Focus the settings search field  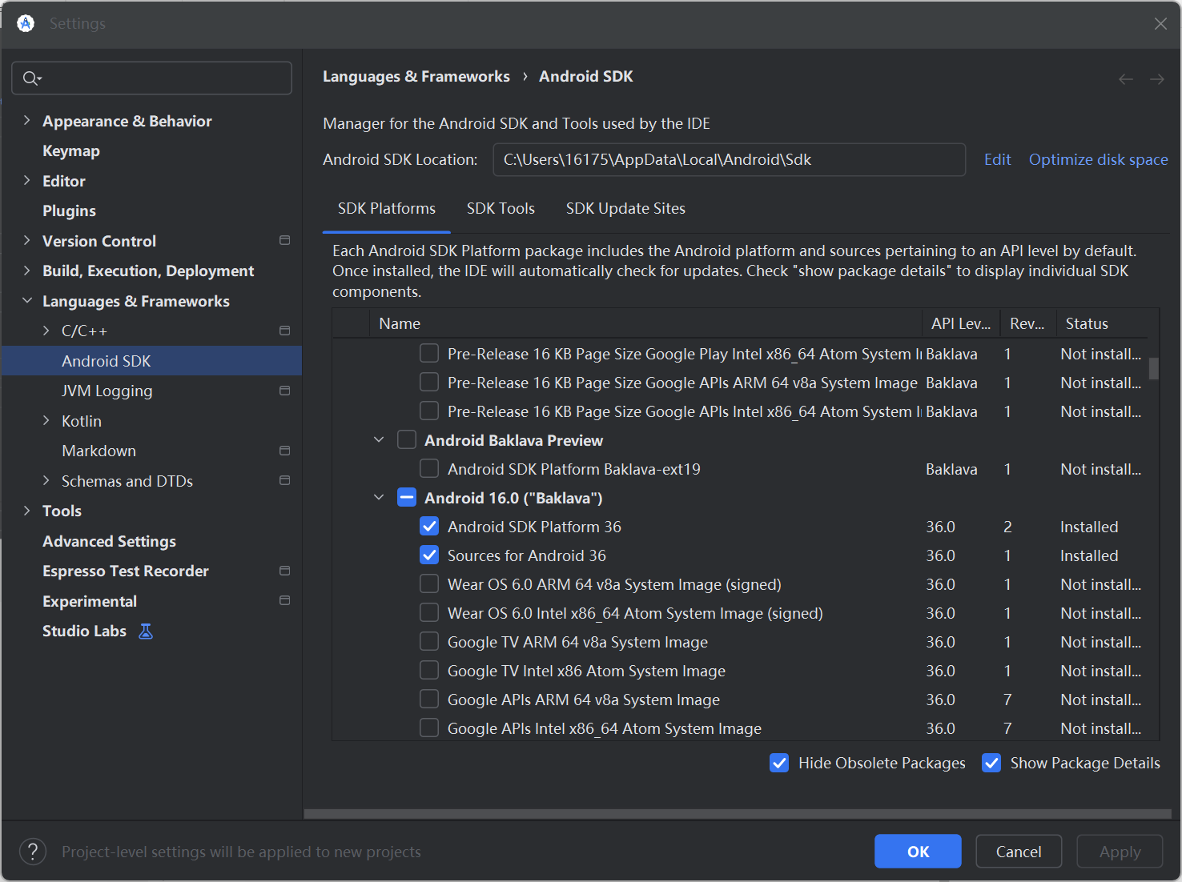[x=151, y=78]
